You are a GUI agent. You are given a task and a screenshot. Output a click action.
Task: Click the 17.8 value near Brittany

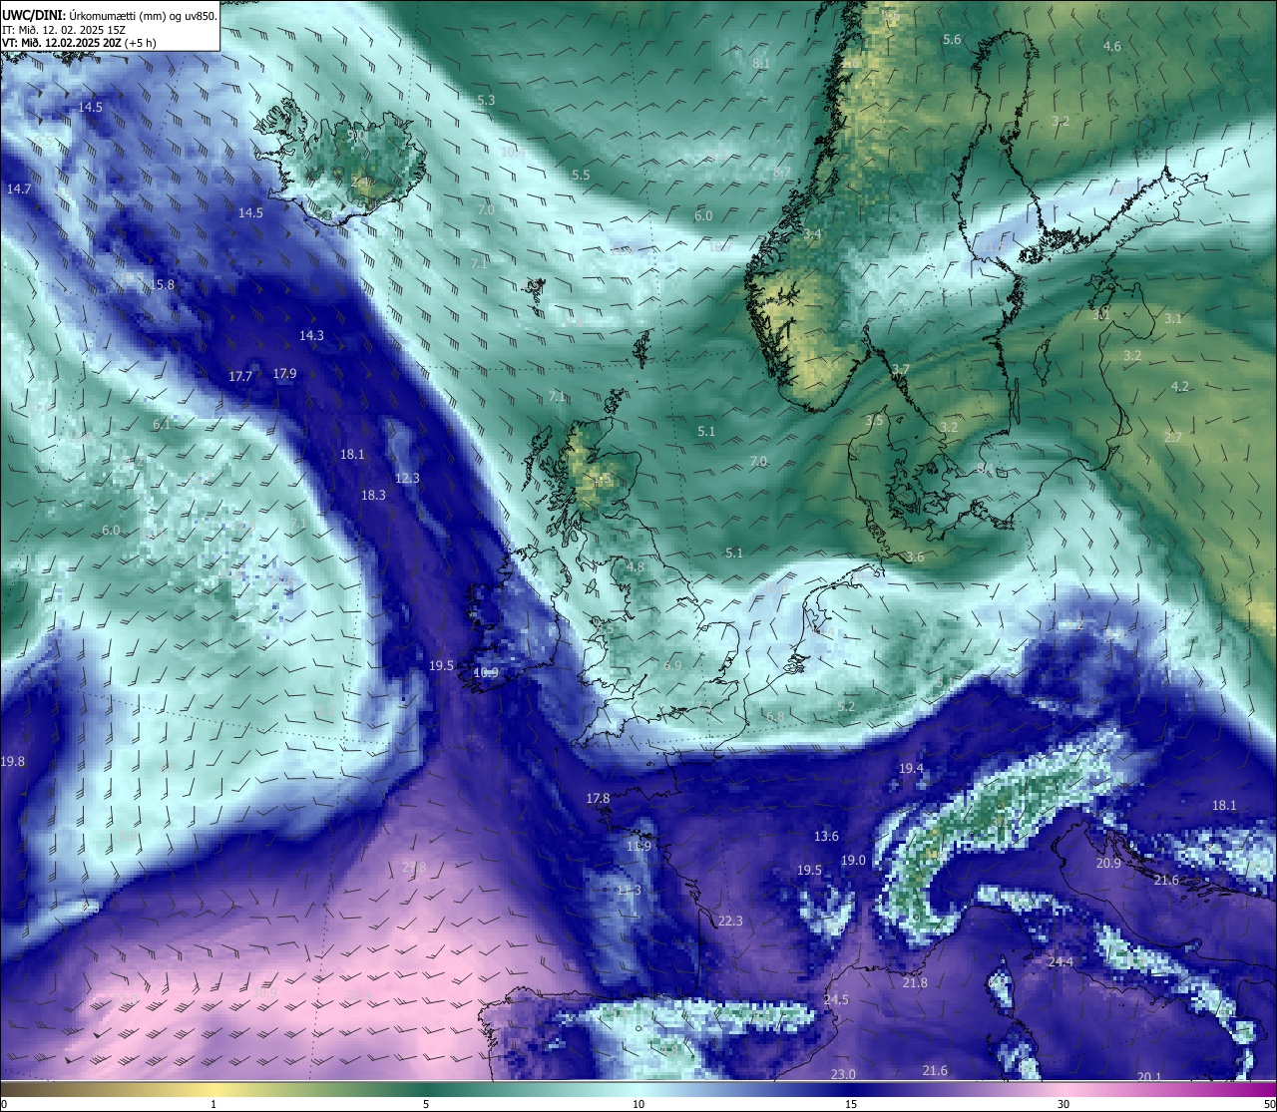[598, 798]
